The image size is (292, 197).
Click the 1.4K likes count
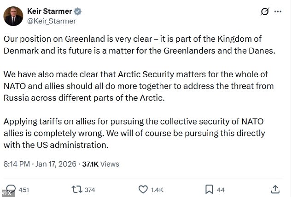(x=158, y=189)
